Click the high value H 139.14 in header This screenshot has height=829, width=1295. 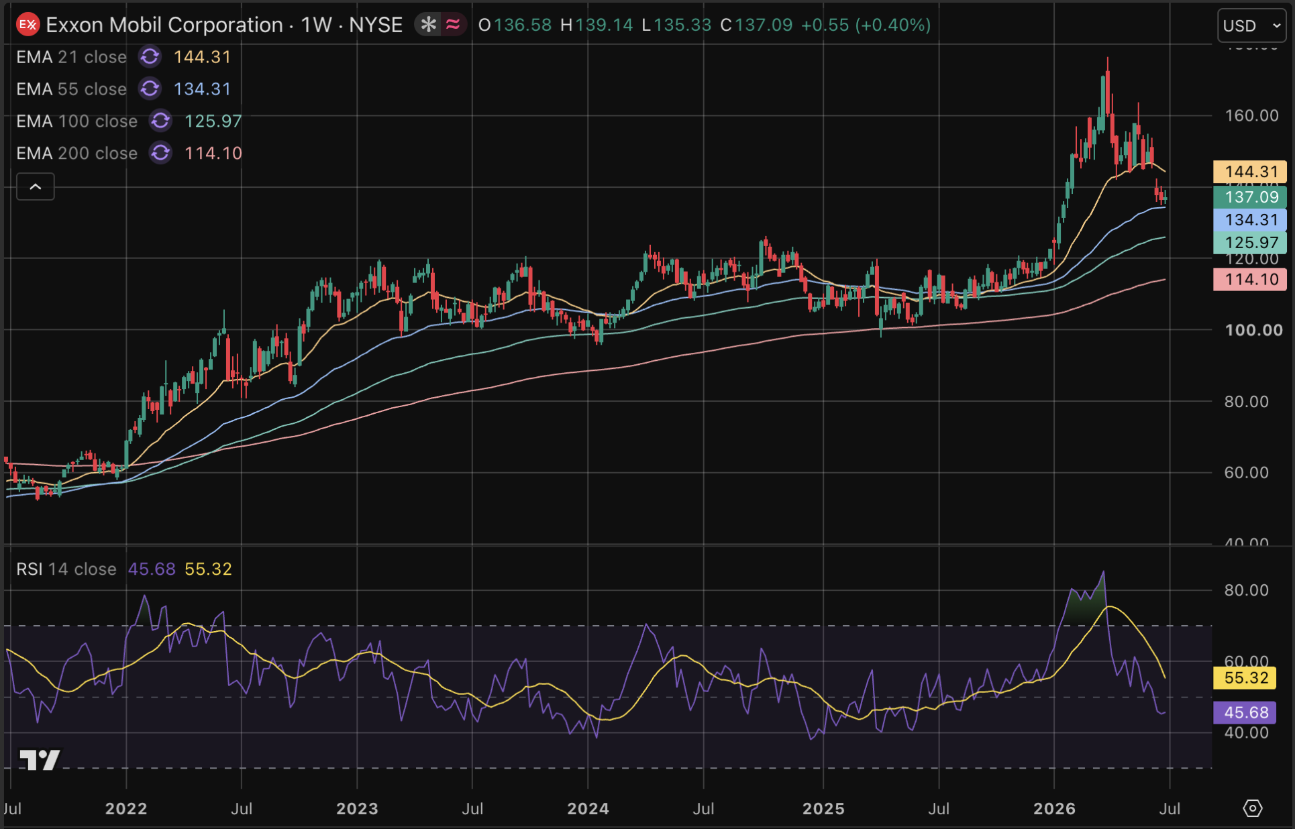pyautogui.click(x=597, y=25)
